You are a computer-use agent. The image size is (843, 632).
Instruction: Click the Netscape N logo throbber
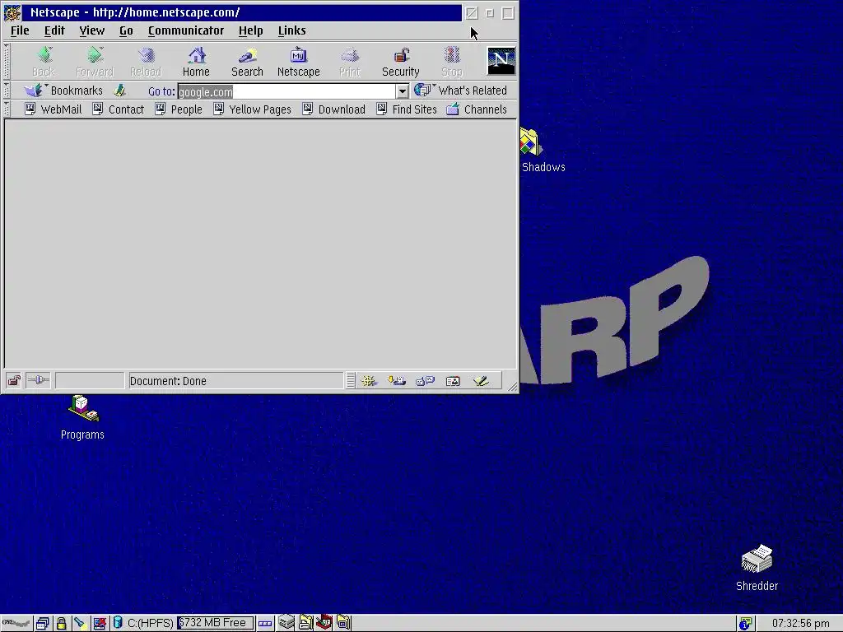pyautogui.click(x=501, y=60)
